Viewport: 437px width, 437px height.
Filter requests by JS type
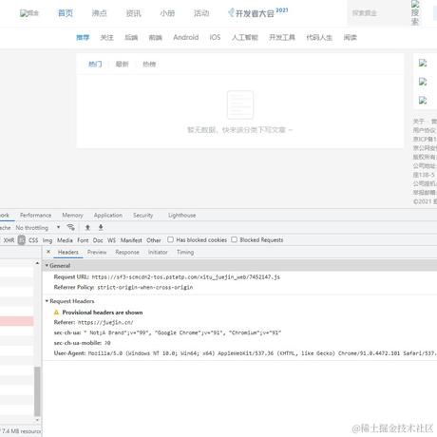click(x=22, y=240)
